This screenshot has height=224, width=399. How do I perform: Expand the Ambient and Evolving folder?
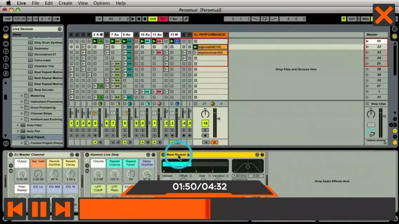(22, 120)
